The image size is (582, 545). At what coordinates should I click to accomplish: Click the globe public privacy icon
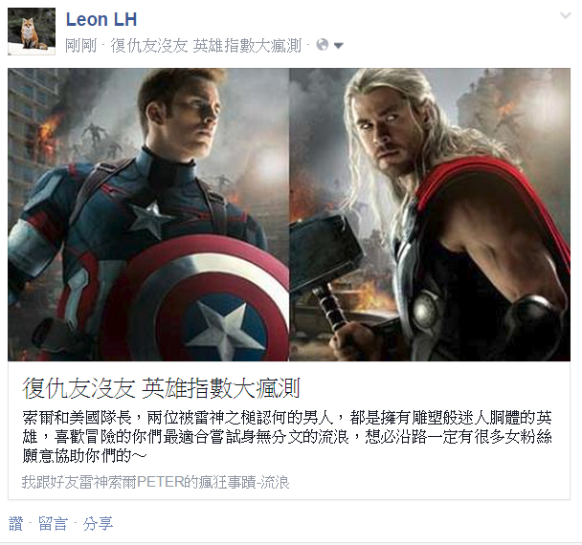[323, 45]
